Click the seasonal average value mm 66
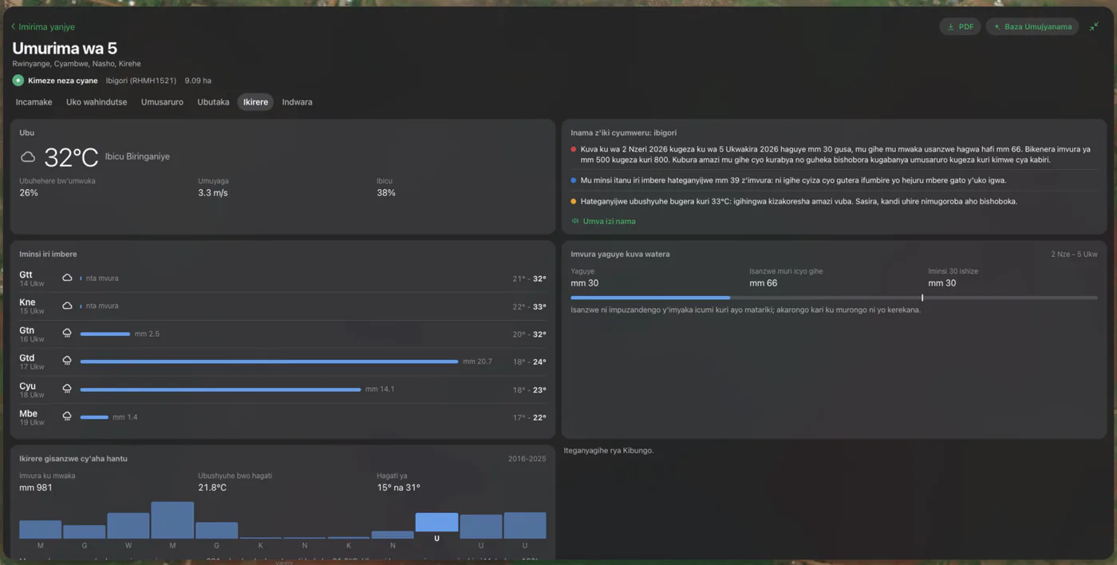The image size is (1117, 565). click(x=764, y=283)
